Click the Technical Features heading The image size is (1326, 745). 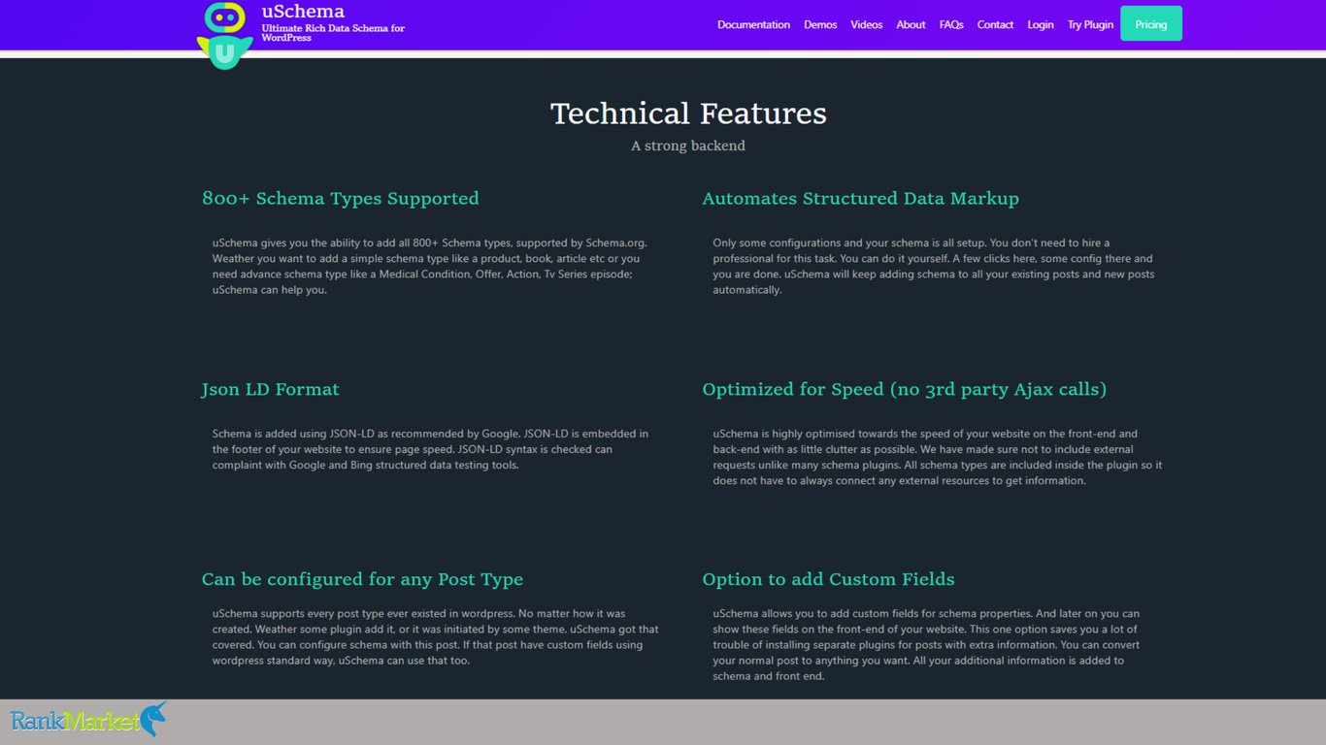(688, 113)
